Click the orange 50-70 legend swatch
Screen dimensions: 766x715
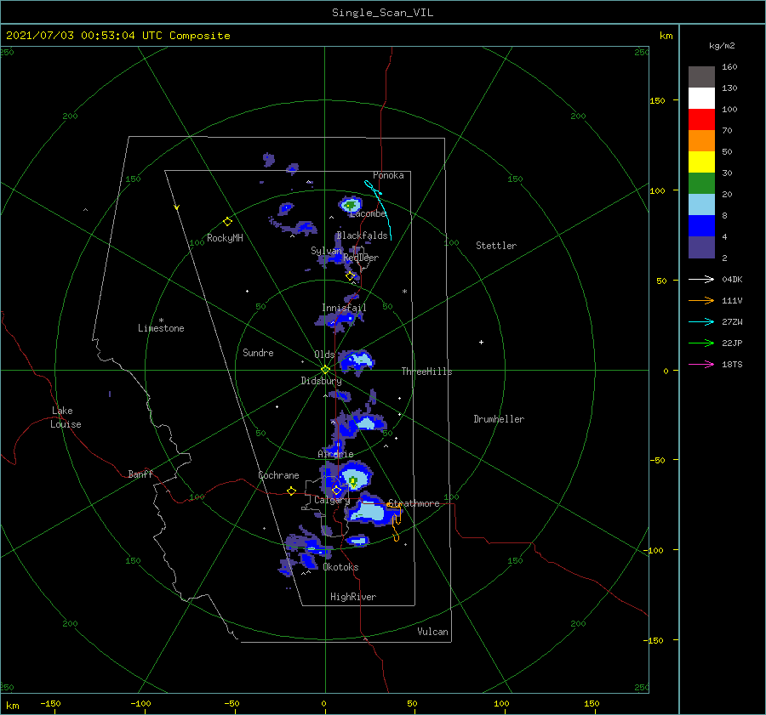coord(701,140)
